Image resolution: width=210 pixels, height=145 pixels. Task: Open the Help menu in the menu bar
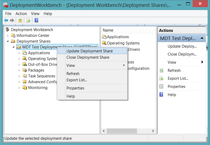pos(48,13)
